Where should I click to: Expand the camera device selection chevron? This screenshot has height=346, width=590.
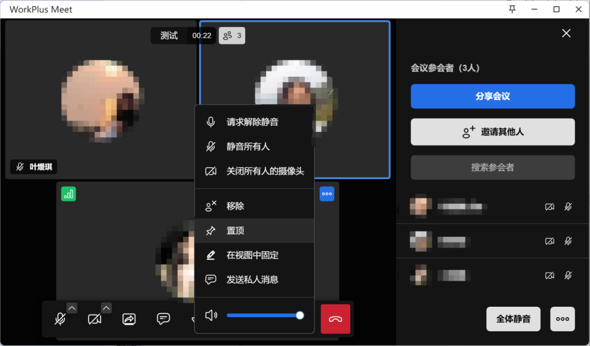(x=106, y=307)
